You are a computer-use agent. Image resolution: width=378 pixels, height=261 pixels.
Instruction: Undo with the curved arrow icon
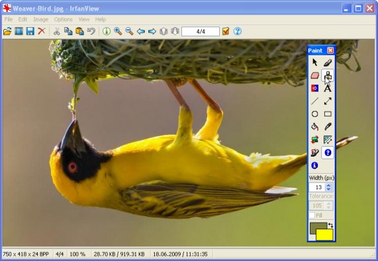[91, 31]
